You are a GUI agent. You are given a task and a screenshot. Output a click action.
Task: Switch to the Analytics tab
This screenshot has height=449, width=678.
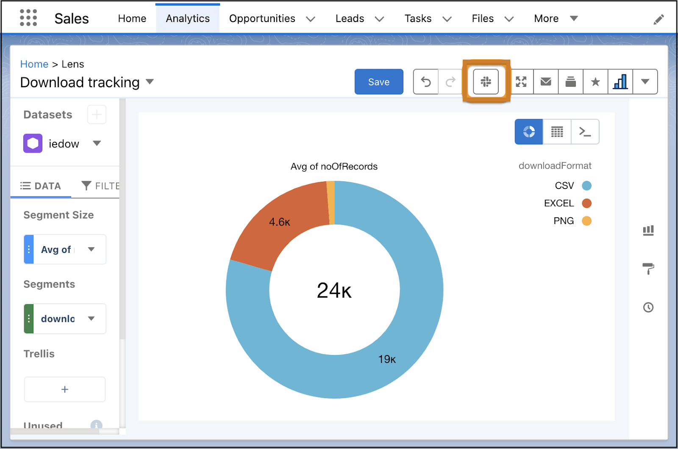188,18
